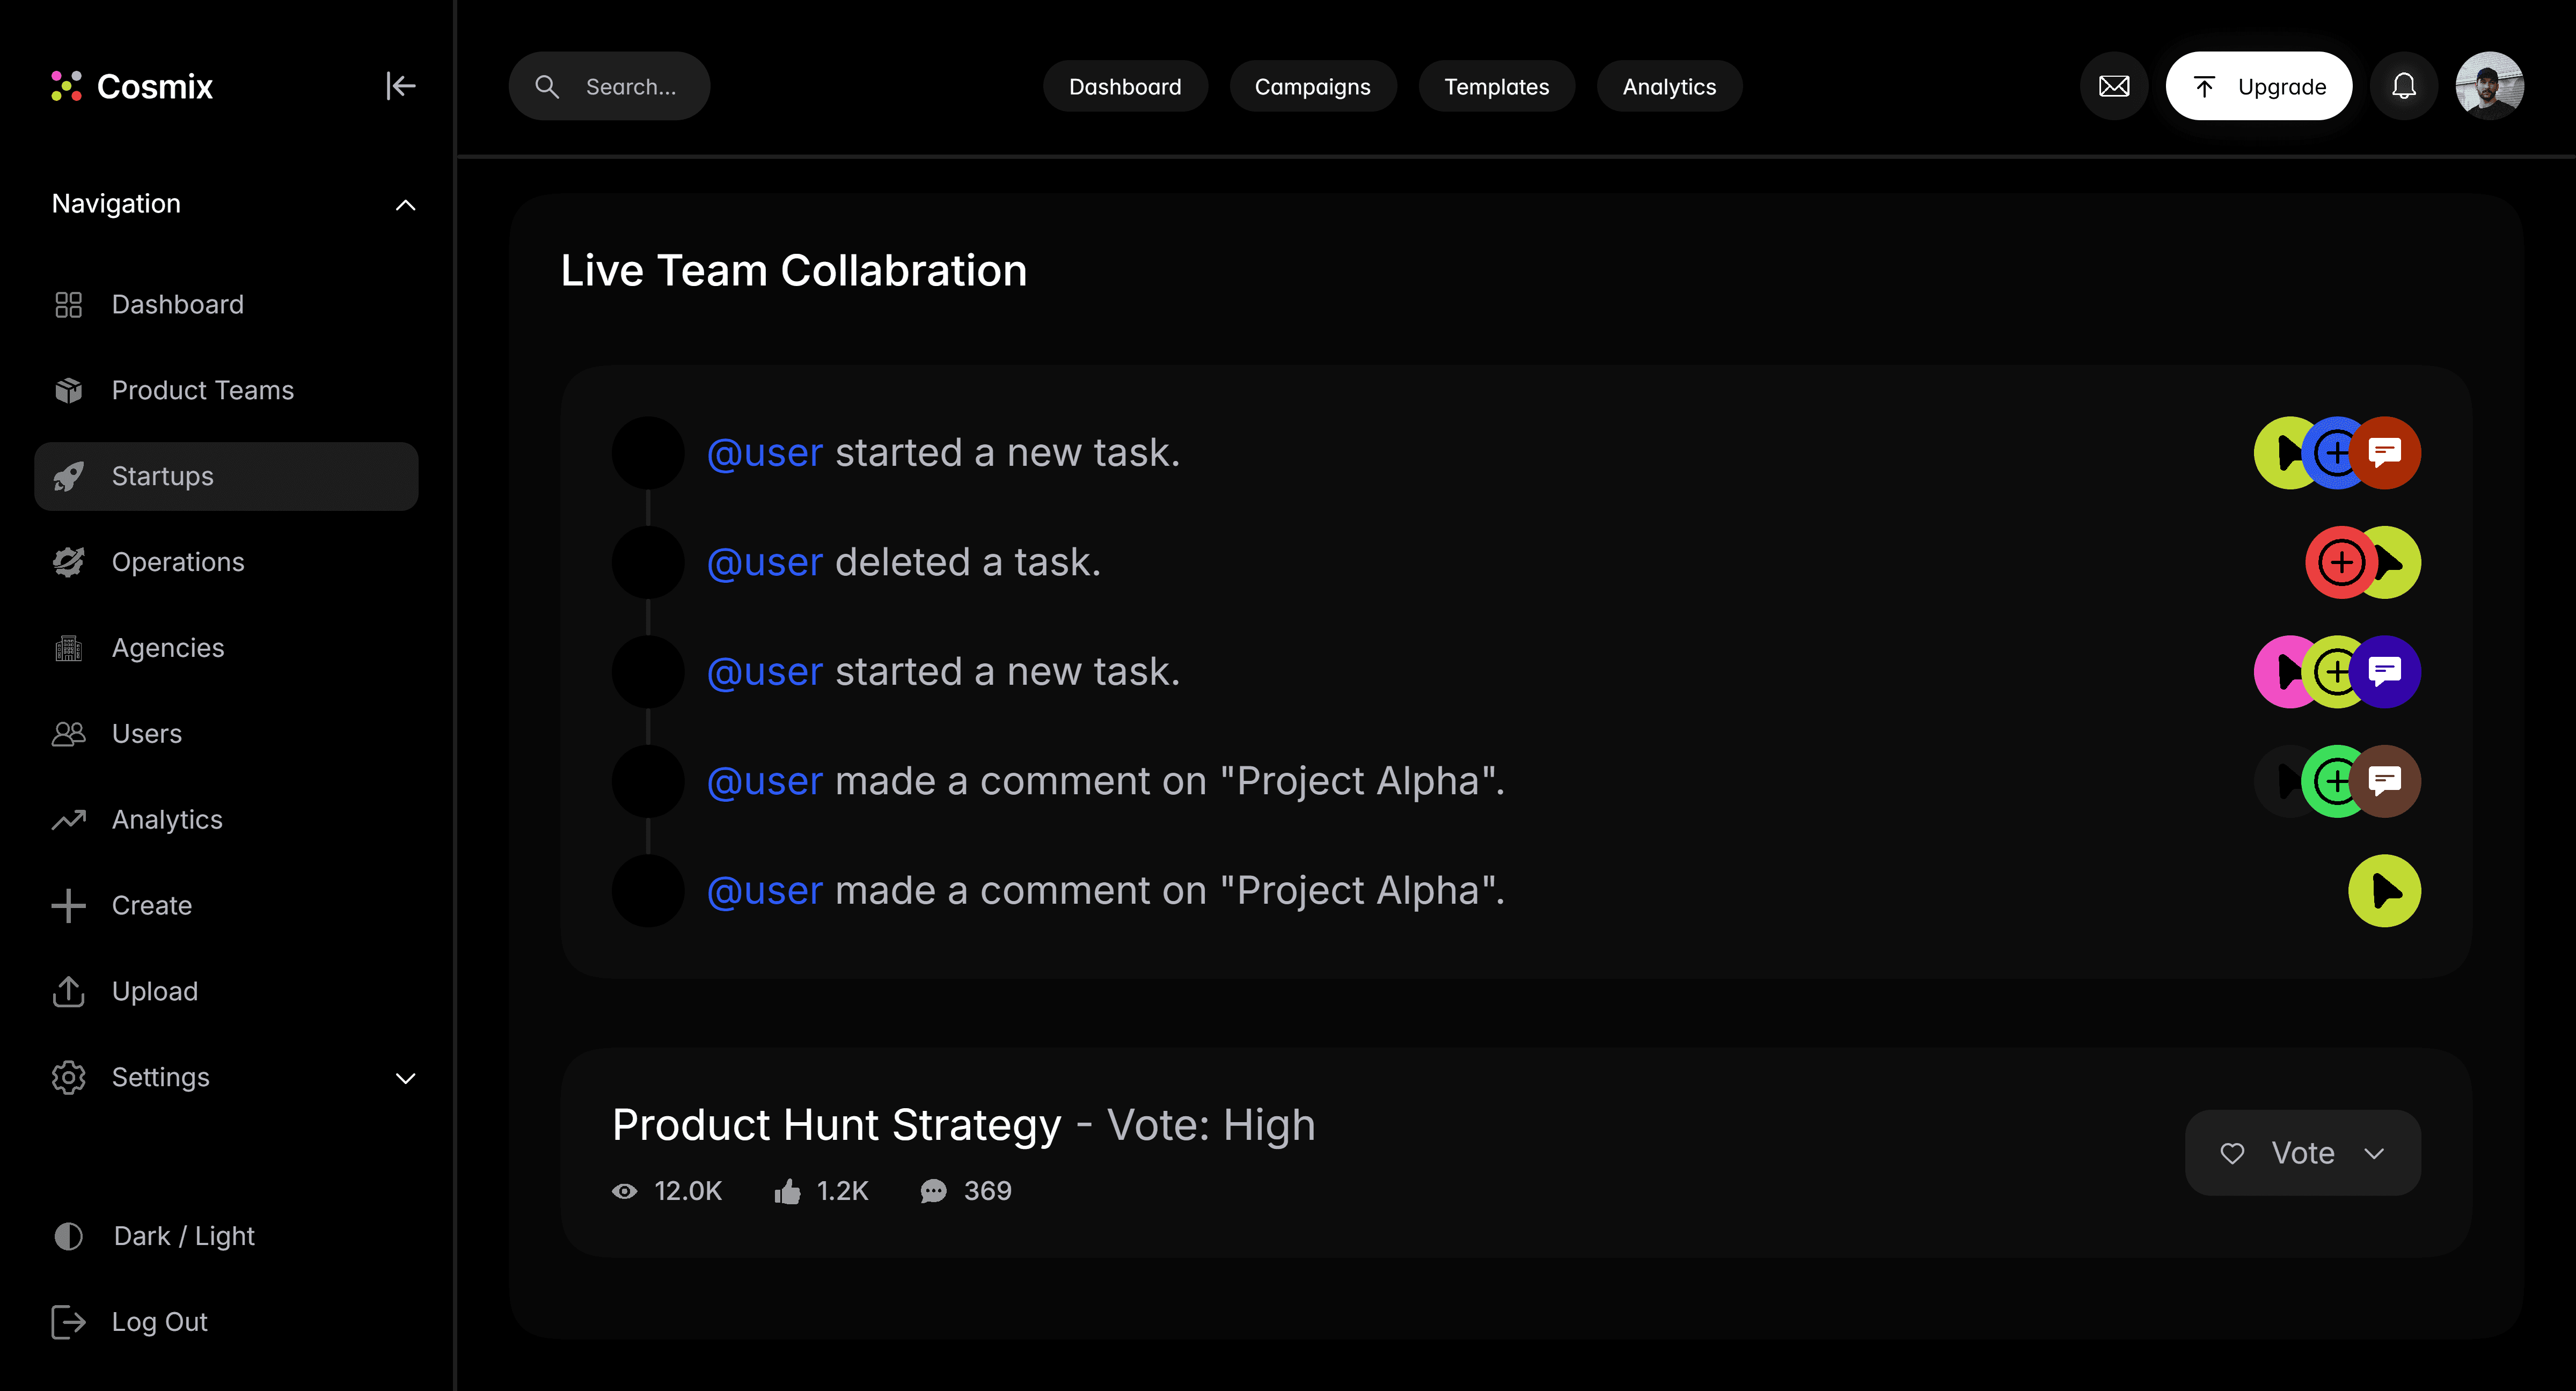Expand the Settings submenu
The width and height of the screenshot is (2576, 1391).
pos(405,1078)
